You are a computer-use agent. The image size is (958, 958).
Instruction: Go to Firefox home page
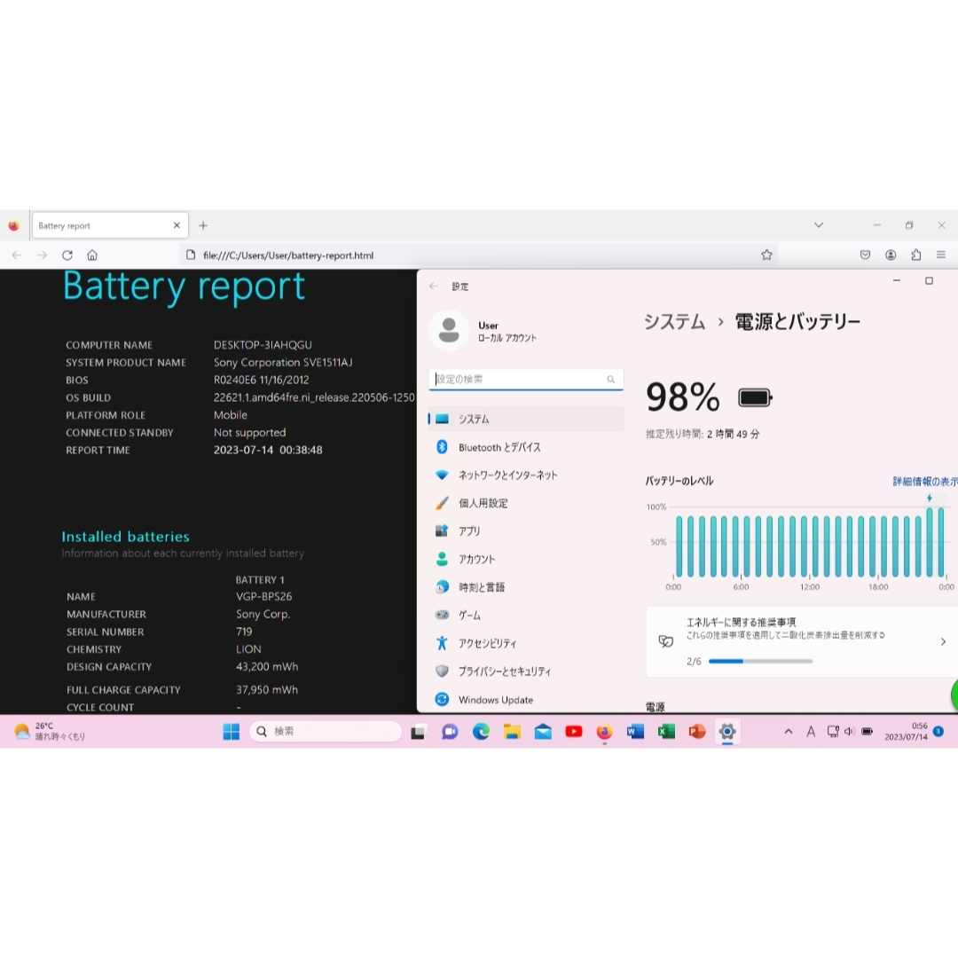point(92,255)
